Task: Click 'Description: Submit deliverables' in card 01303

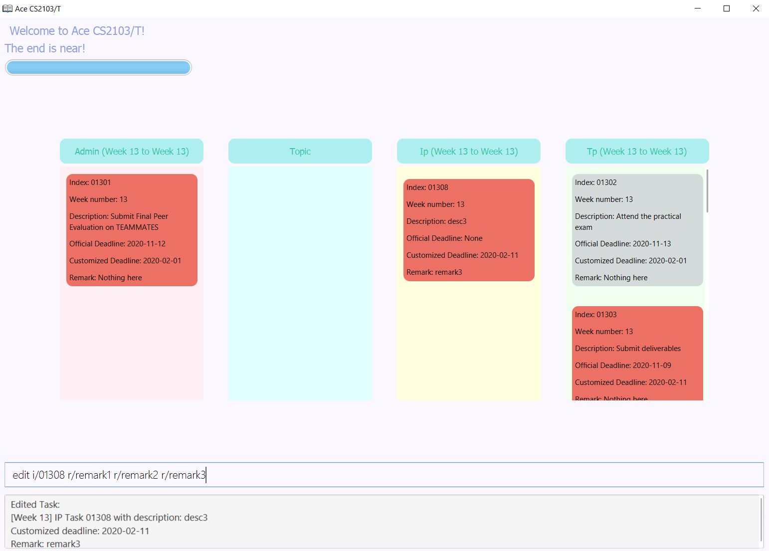Action: (628, 349)
